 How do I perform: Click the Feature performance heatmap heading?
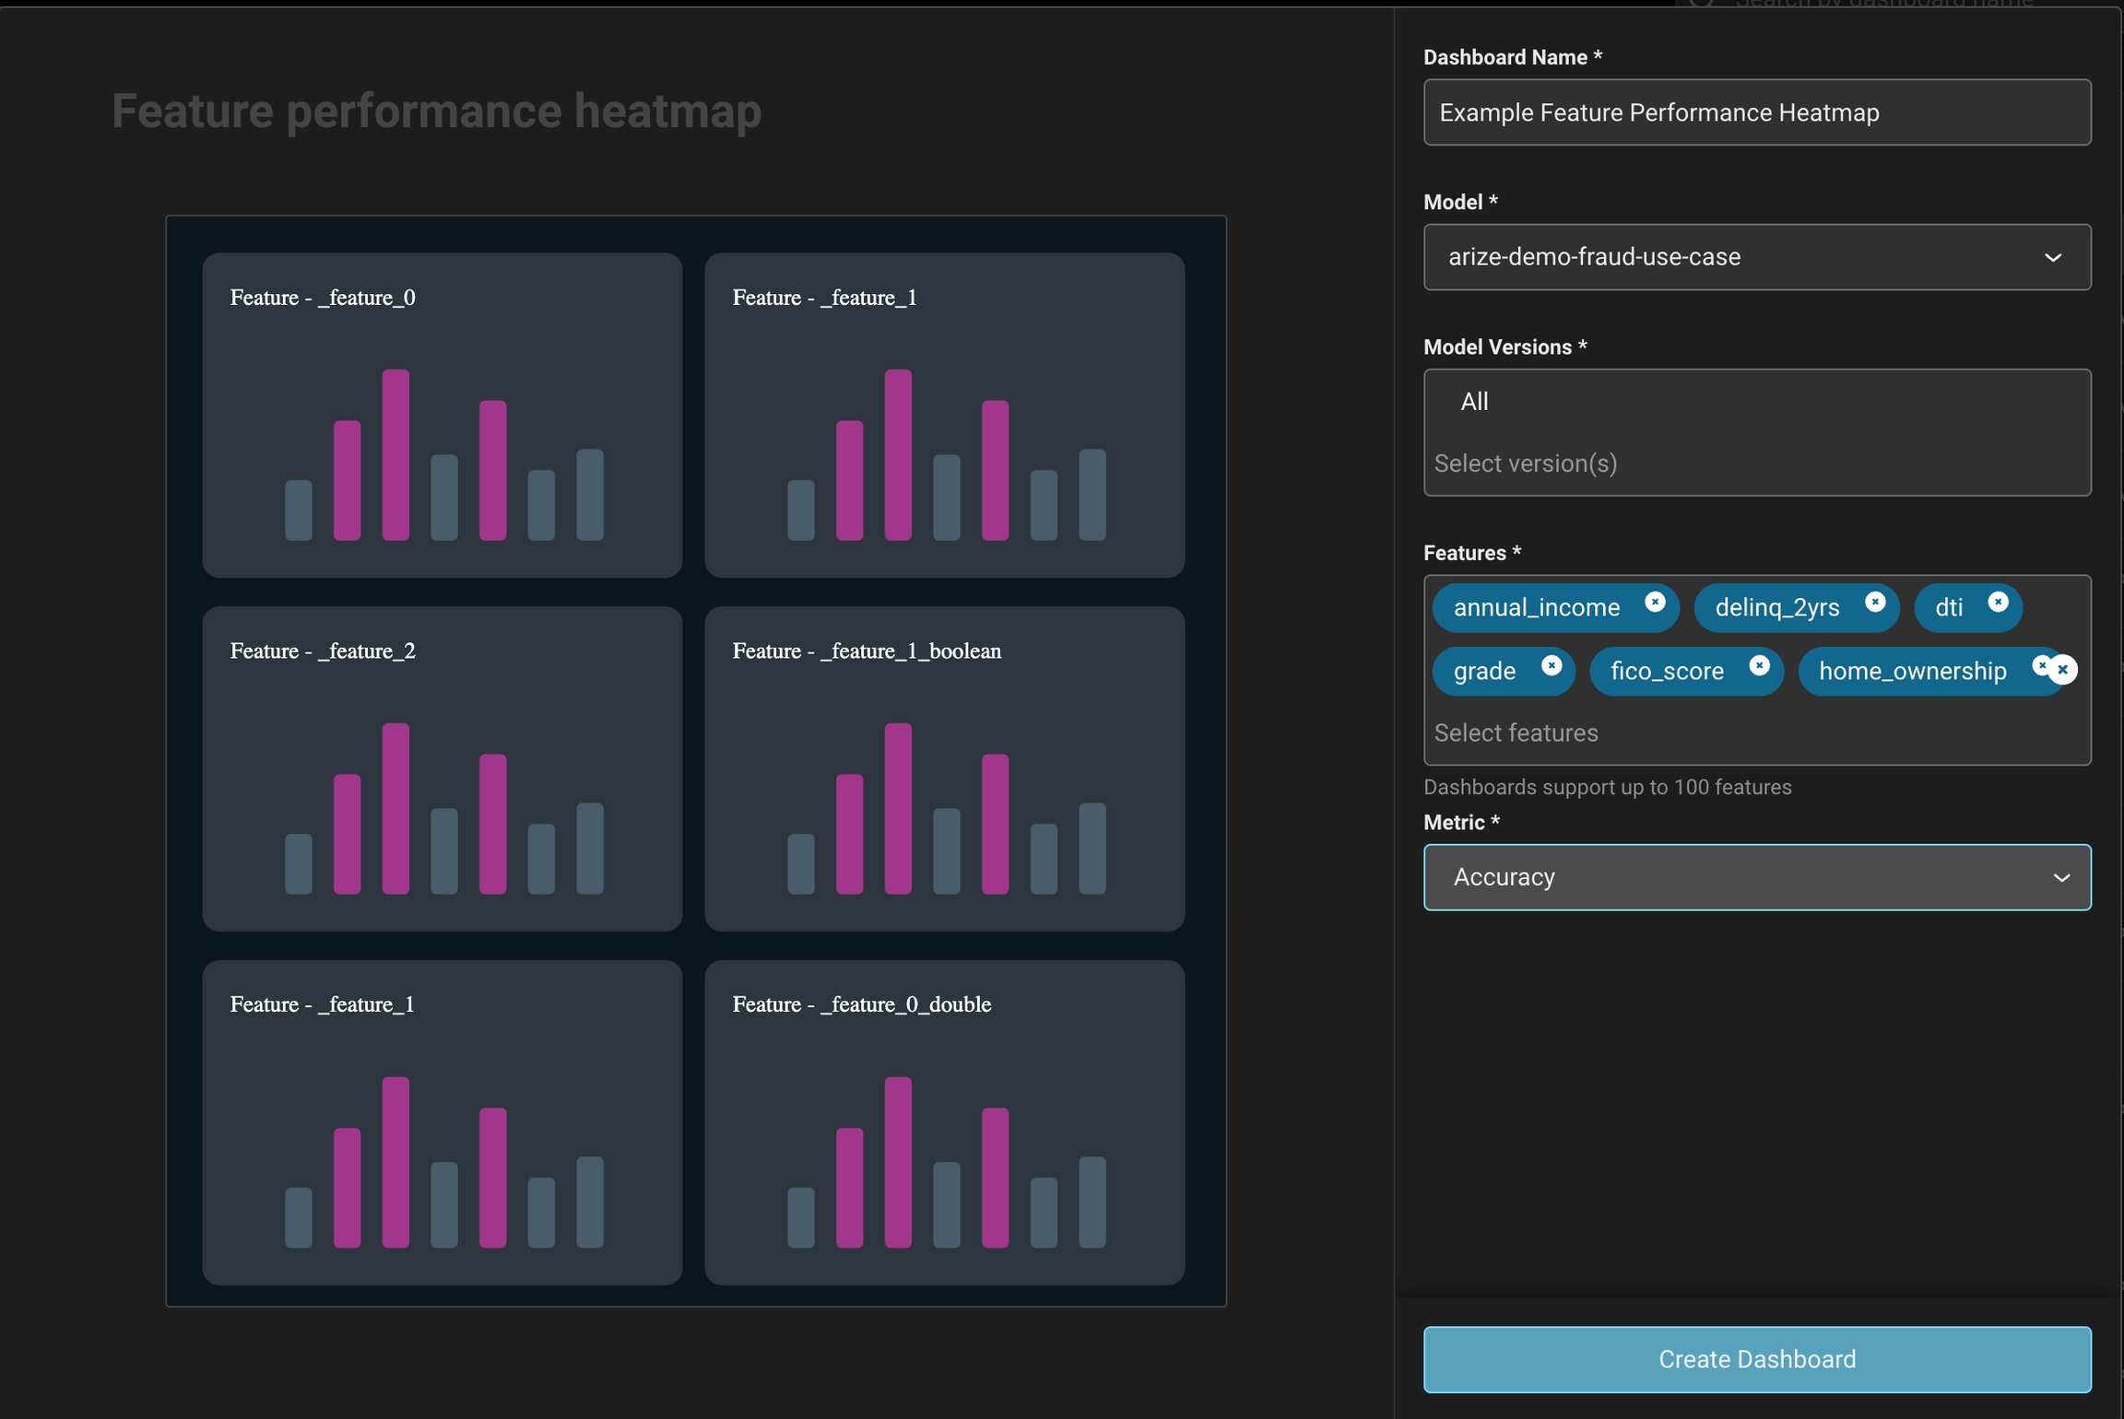pyautogui.click(x=436, y=111)
